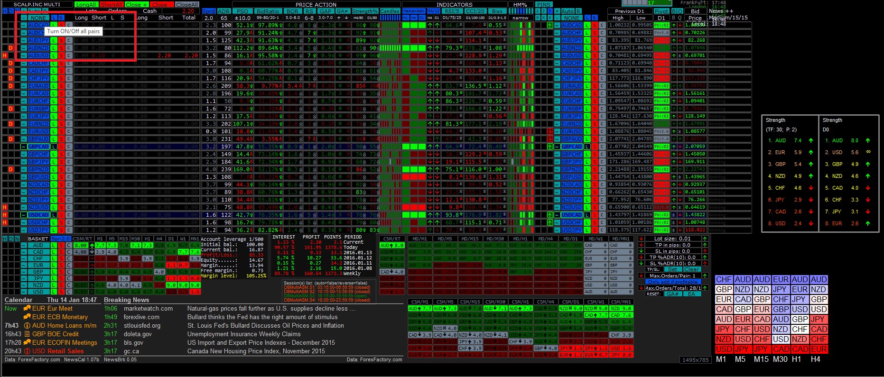Toggle the Only add if profitable option
Image resolution: width=884 pixels, height=377 pixels.
(x=673, y=282)
